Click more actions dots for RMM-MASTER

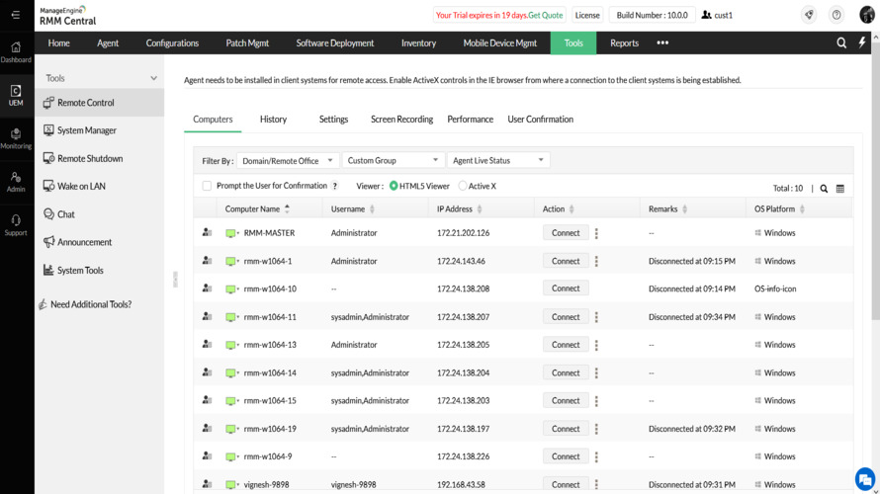click(x=596, y=234)
